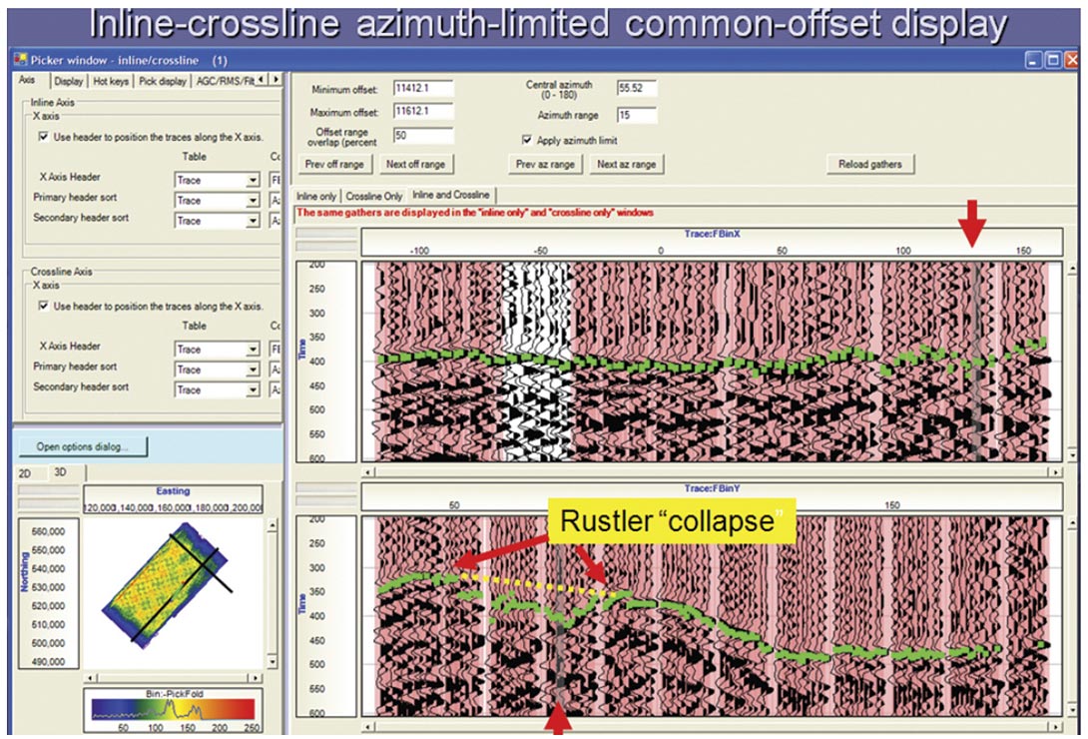Maximize the Picker window
Viewport: 1088px width, 739px height.
(x=1052, y=60)
